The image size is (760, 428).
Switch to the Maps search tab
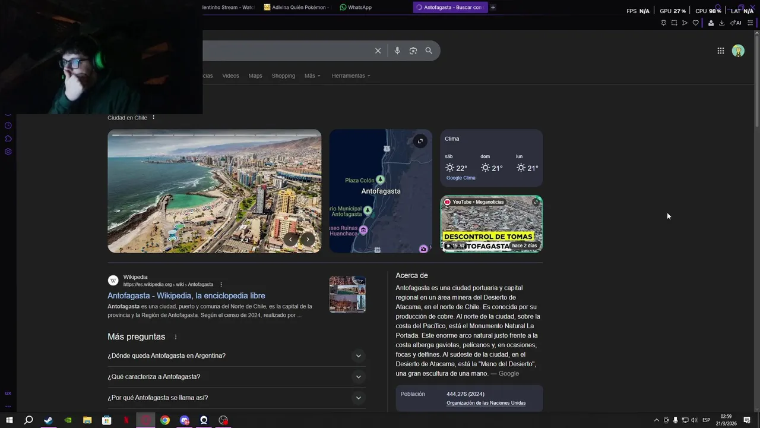tap(255, 75)
